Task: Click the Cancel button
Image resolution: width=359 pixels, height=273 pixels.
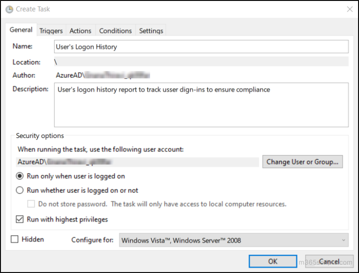Action: pos(329,261)
